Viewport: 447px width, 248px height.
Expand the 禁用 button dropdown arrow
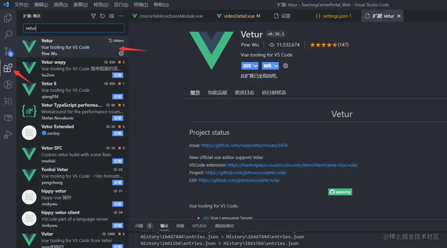tap(256, 66)
